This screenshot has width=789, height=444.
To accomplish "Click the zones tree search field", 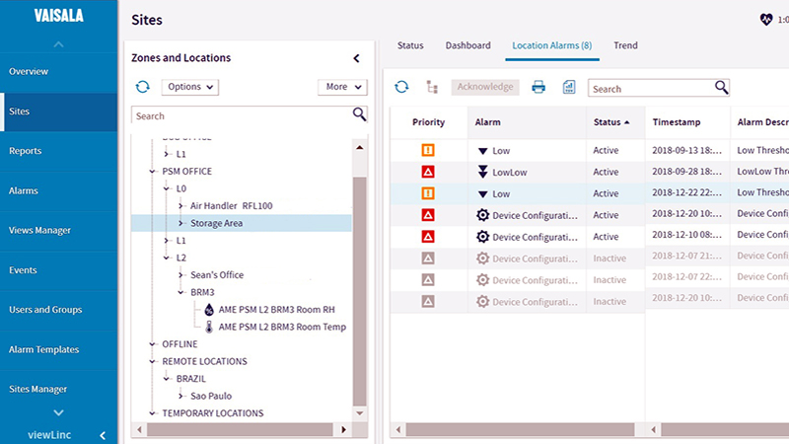I will (240, 115).
